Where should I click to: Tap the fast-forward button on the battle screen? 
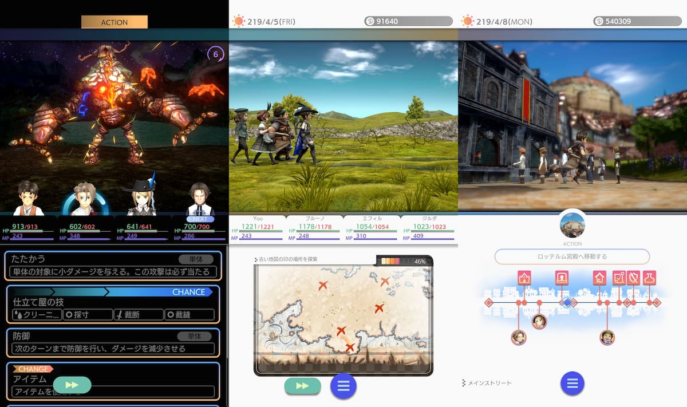point(72,385)
